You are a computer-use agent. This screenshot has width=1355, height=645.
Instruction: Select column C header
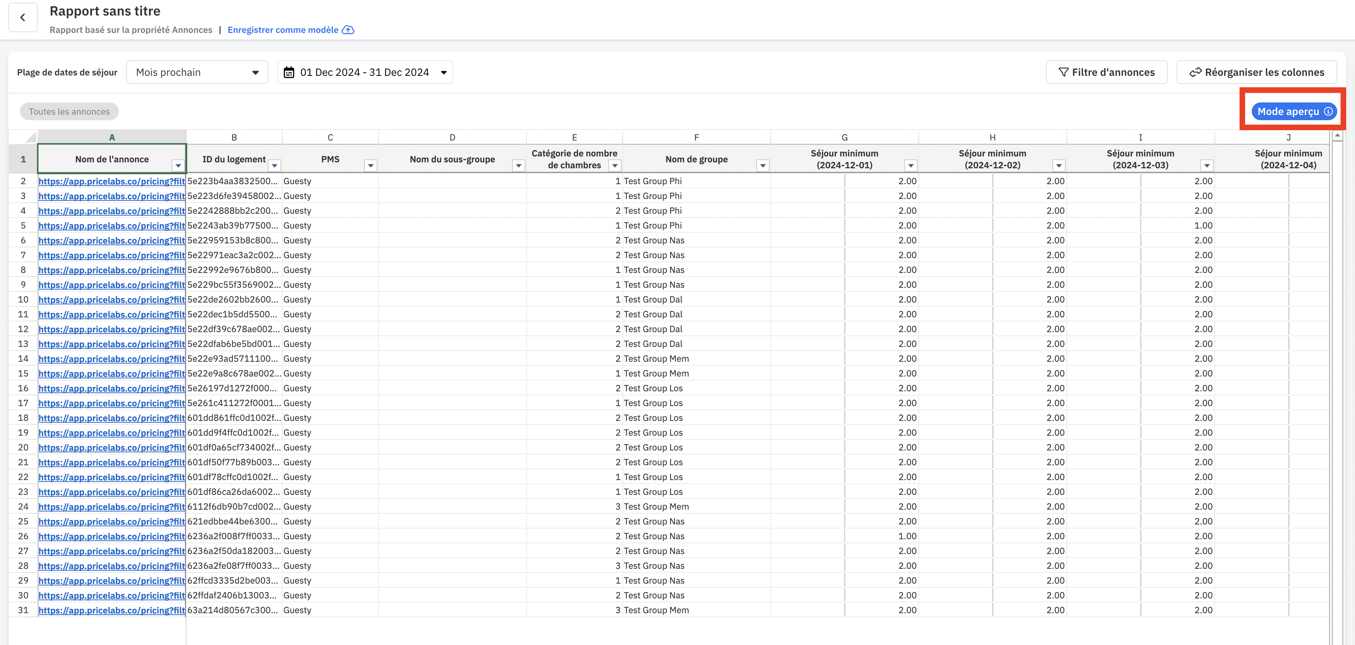tap(330, 137)
